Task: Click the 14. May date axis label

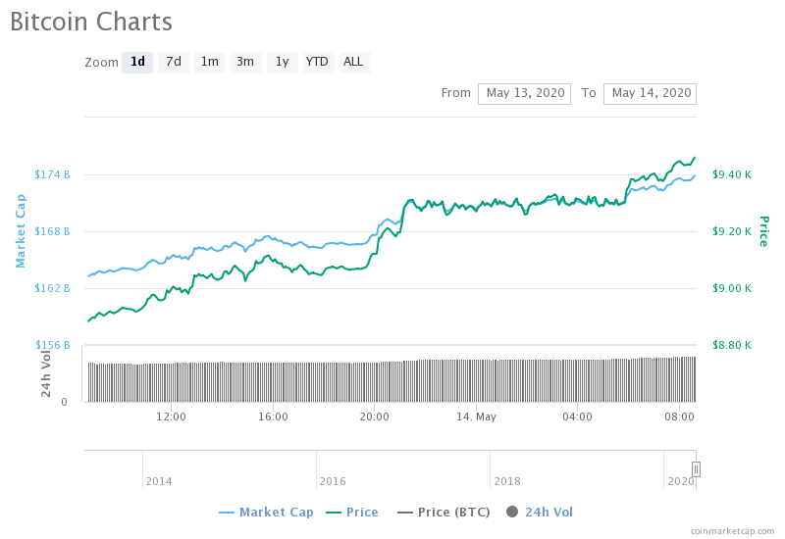Action: pyautogui.click(x=476, y=417)
